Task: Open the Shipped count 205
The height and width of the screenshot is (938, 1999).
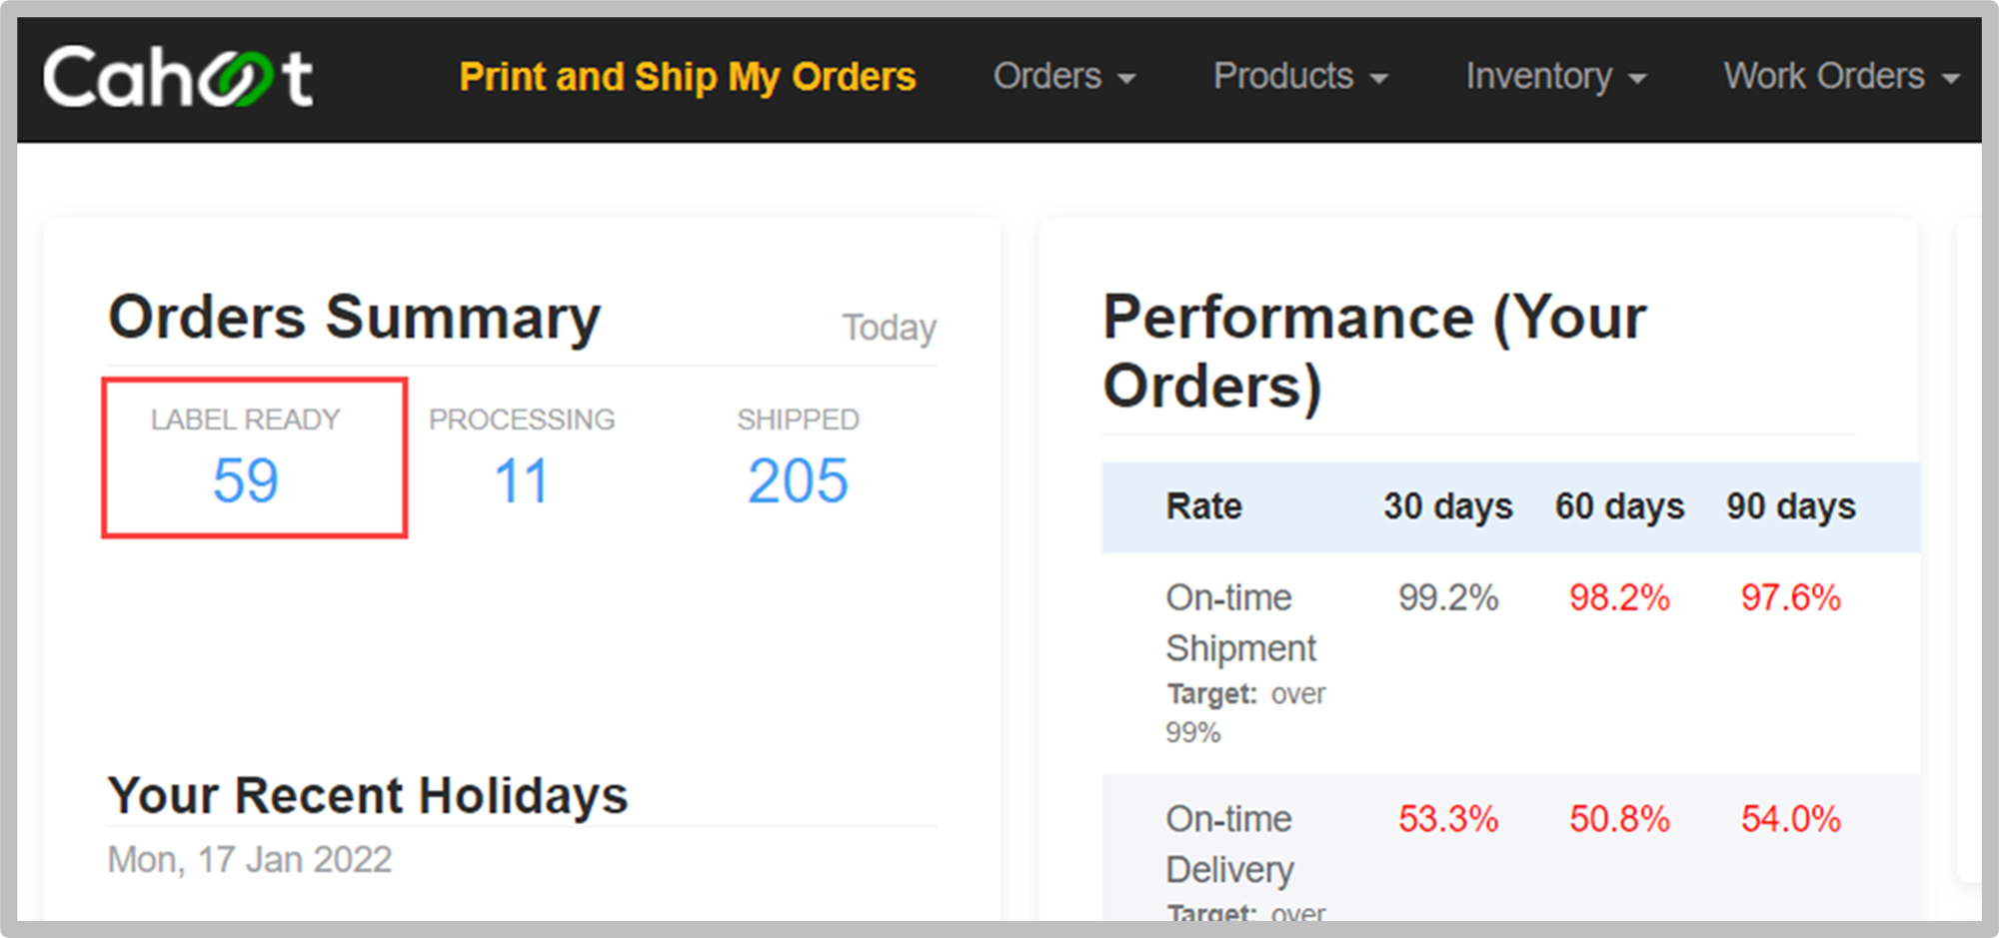Action: (798, 481)
